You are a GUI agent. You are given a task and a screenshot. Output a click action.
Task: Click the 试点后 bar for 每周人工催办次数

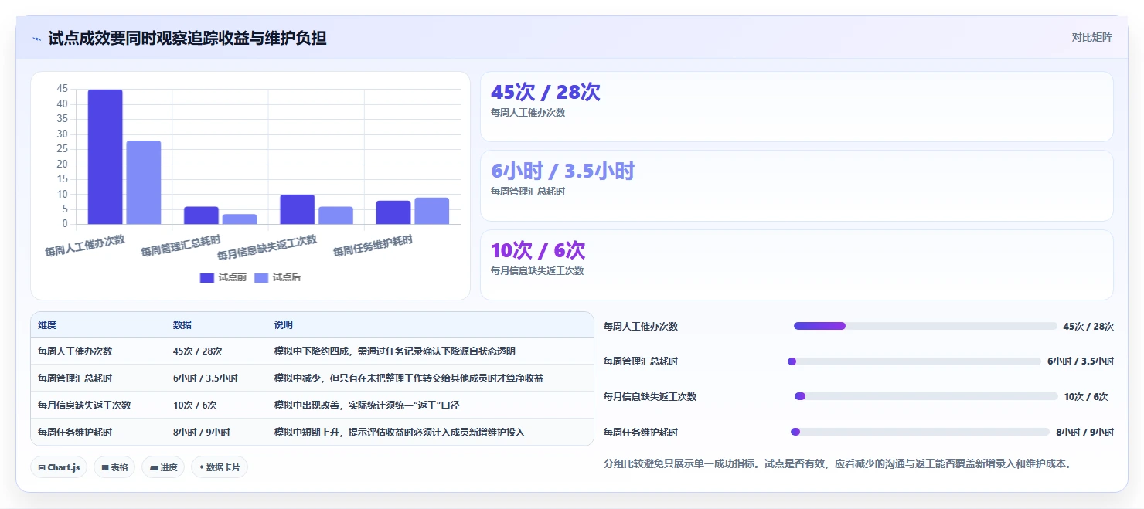click(x=143, y=182)
